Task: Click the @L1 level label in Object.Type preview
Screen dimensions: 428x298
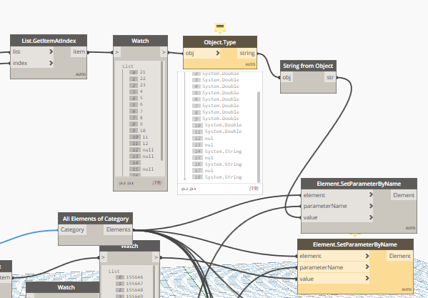Action: (193, 189)
